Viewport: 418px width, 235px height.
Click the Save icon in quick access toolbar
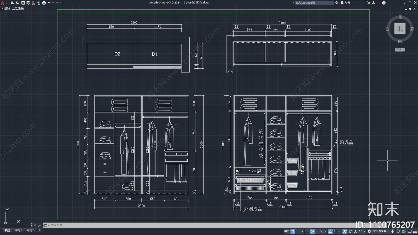coord(23,3)
